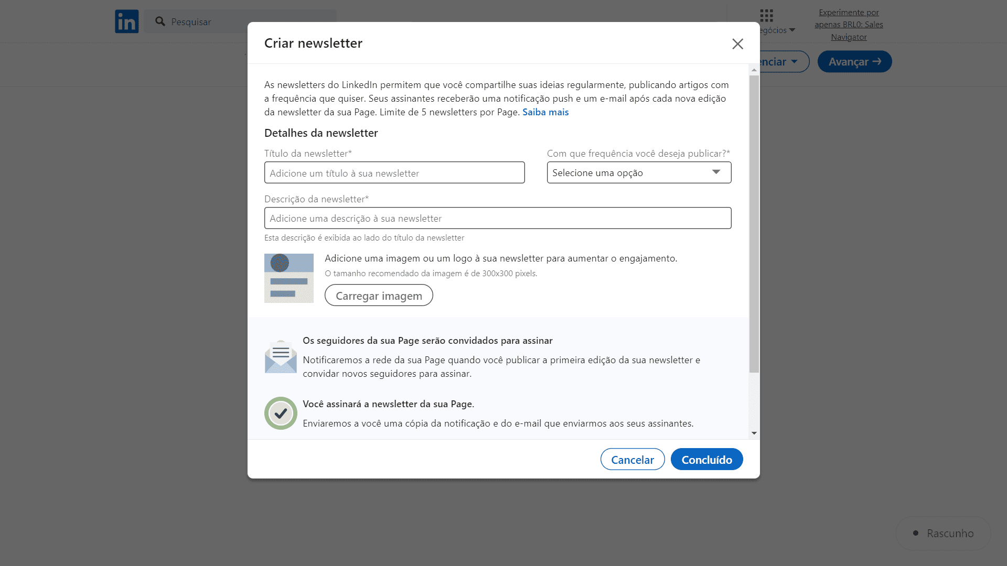
Task: Expand the Negócios menu arrow
Action: [x=792, y=30]
